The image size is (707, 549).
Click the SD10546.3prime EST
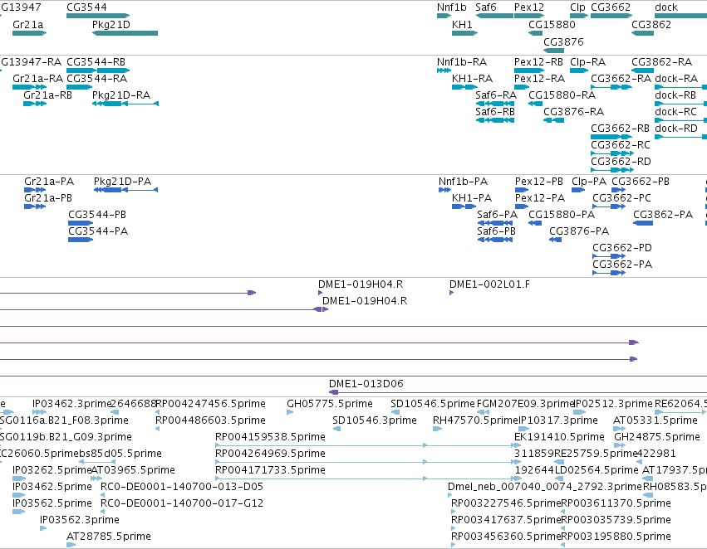point(336,429)
